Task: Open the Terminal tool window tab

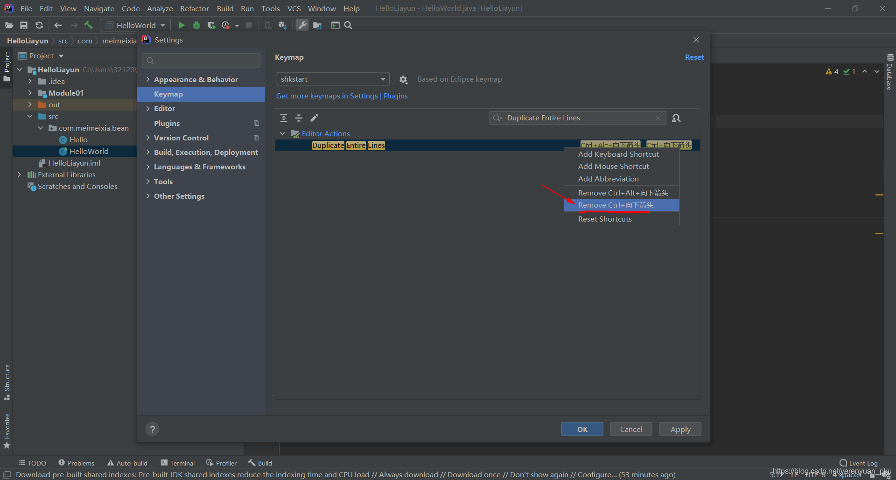Action: [x=178, y=463]
